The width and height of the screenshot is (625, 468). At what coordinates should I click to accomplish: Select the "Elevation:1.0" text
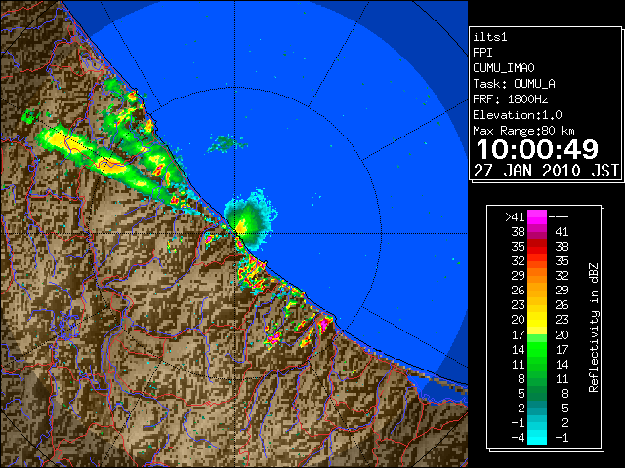(x=518, y=115)
